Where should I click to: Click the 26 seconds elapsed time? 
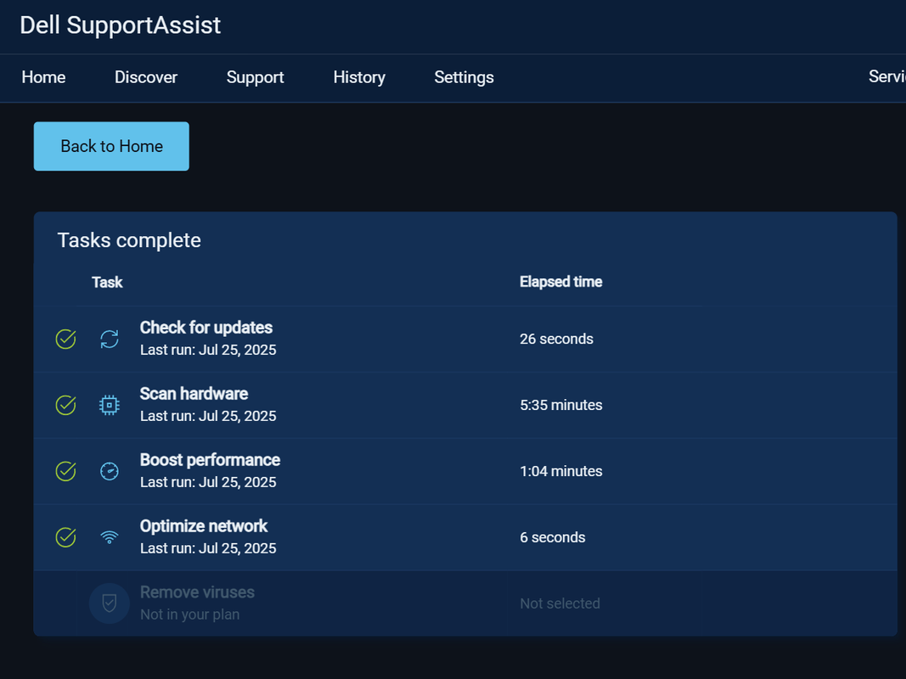(x=556, y=339)
